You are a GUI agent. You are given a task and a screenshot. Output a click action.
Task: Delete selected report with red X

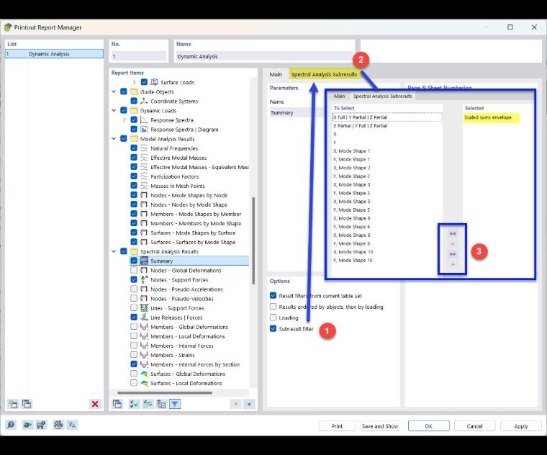pyautogui.click(x=95, y=404)
